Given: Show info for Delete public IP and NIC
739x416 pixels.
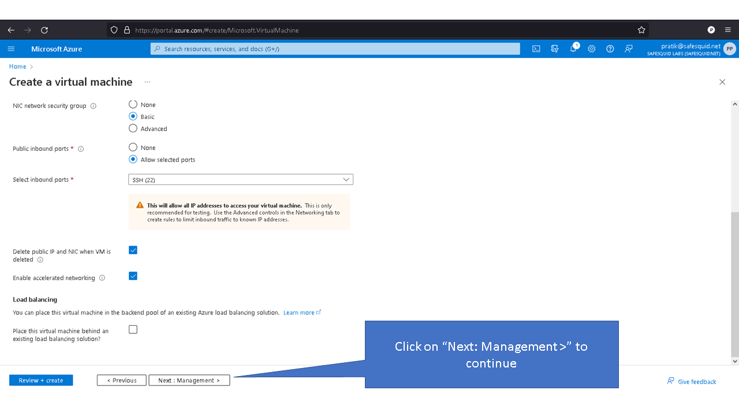Looking at the screenshot, I should tap(40, 260).
